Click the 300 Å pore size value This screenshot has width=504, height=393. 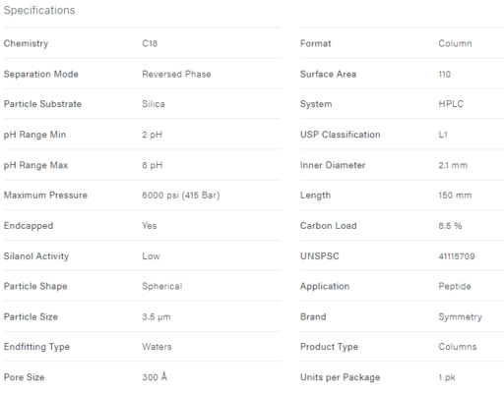(x=155, y=377)
